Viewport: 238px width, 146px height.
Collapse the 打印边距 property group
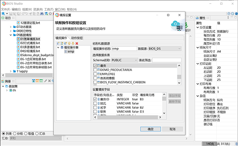[198, 64]
